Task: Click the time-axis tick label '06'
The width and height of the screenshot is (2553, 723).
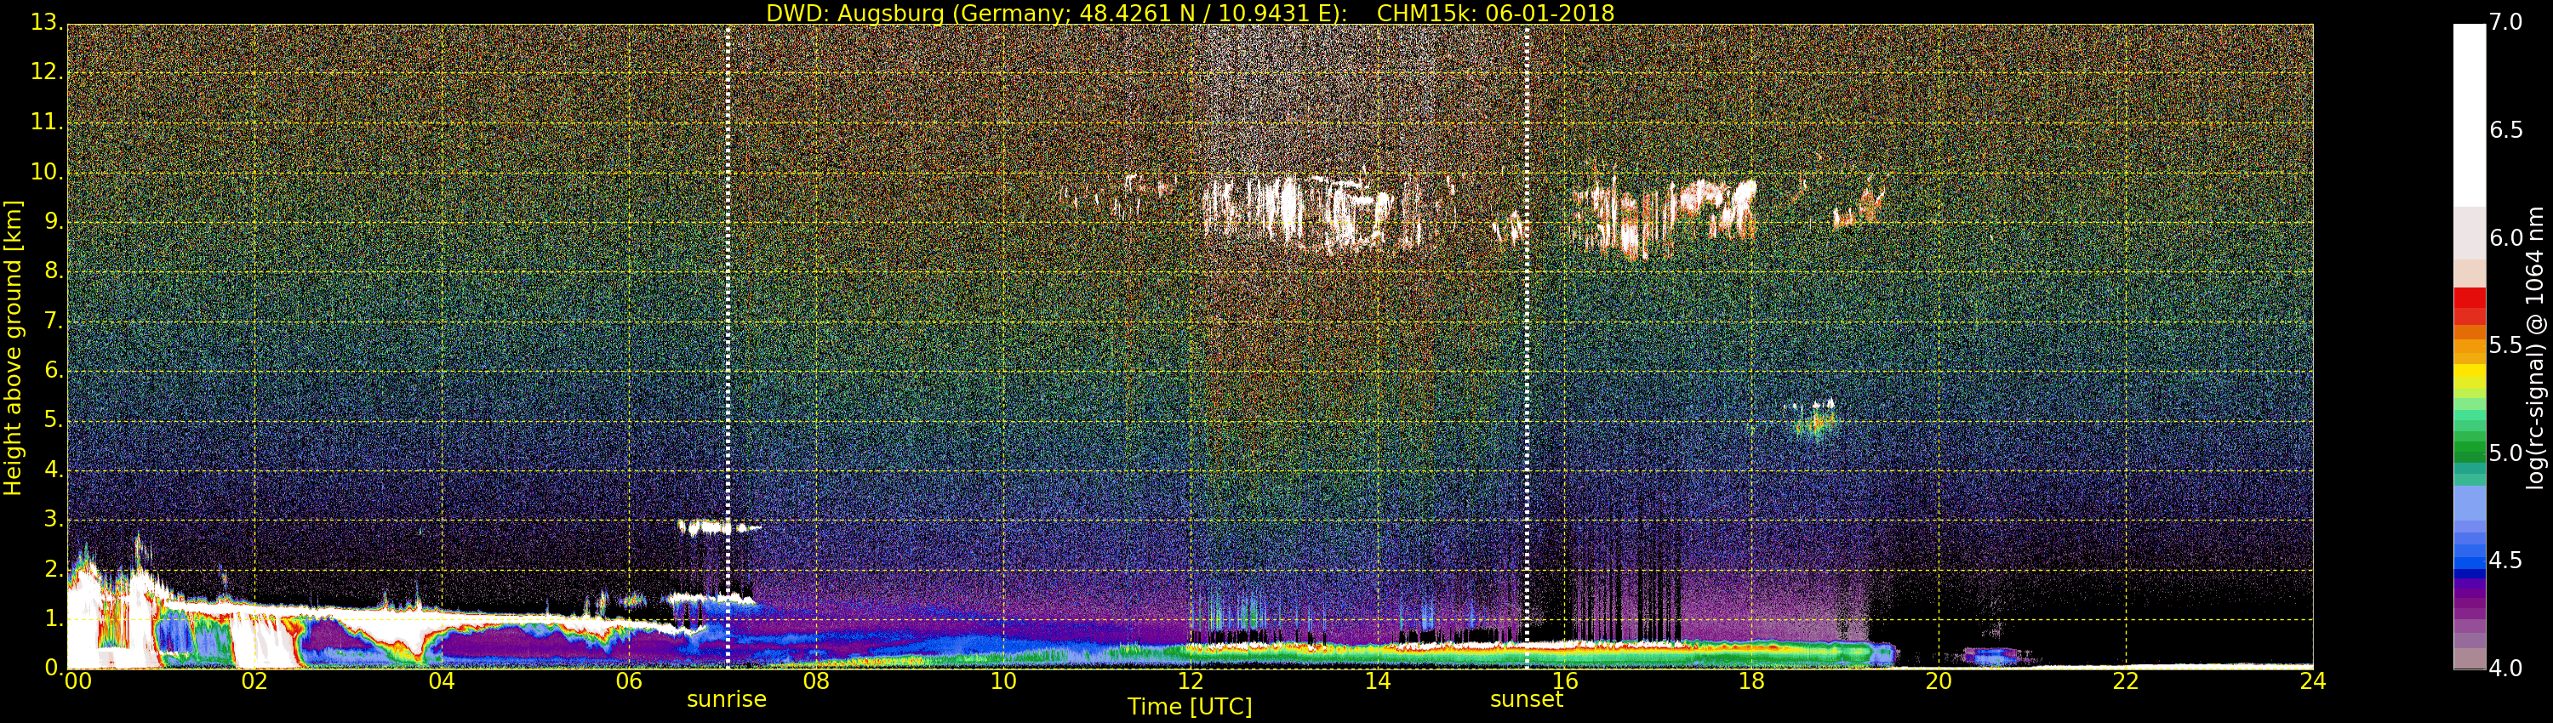Action: point(630,681)
